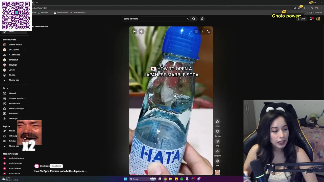324x182 pixels.
Task: Open a new Chrome tab with plus
Action: coord(37,3)
